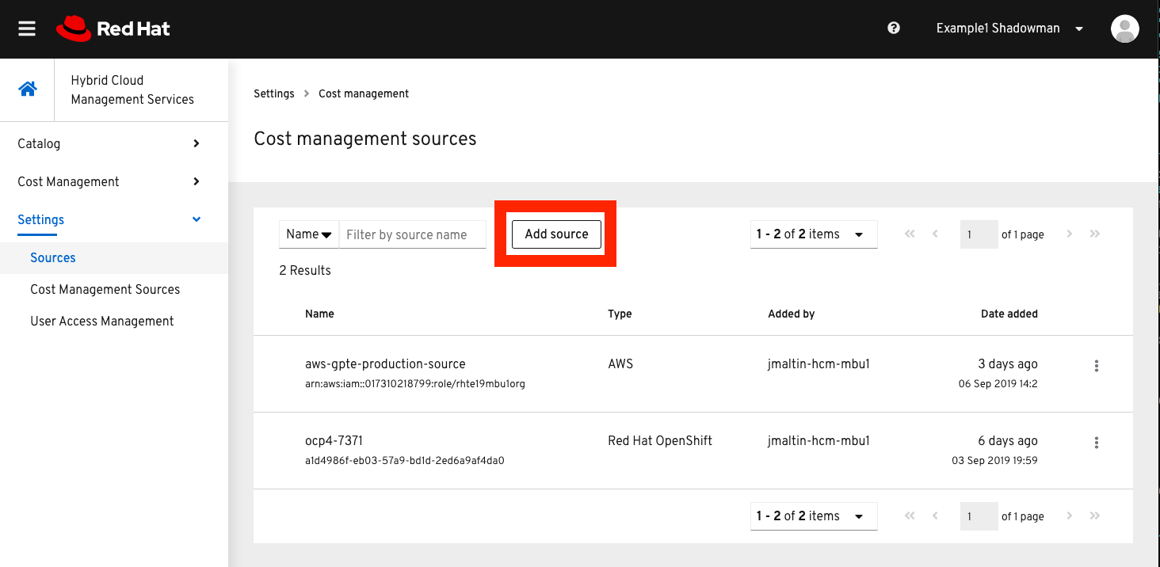Go to first page in bottom pagination
The image size is (1160, 567).
point(910,516)
